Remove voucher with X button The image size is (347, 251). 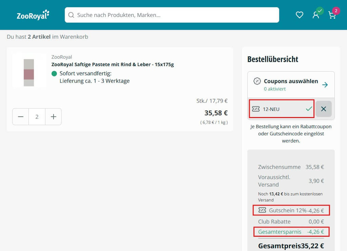(x=323, y=109)
